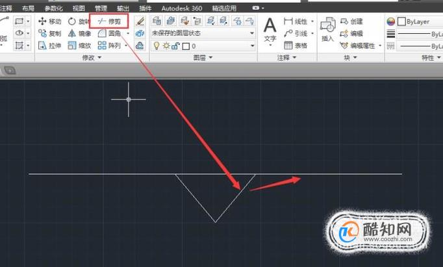The width and height of the screenshot is (443, 267).
Task: Click 创建 to create a block
Action: coord(351,21)
